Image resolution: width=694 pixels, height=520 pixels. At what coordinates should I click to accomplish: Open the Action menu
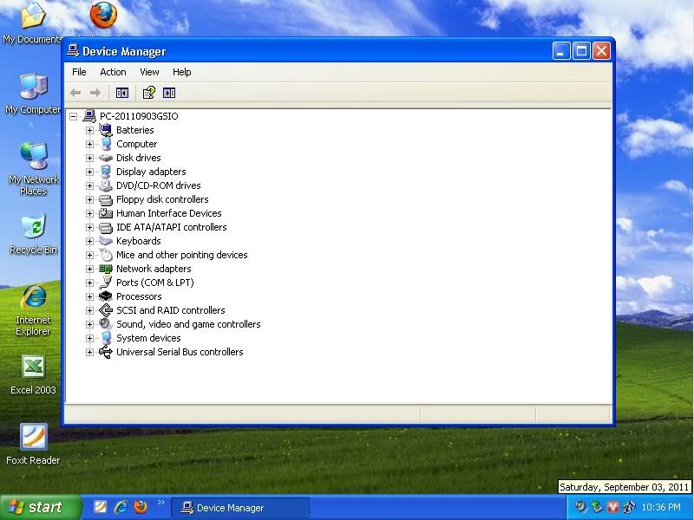[x=113, y=72]
